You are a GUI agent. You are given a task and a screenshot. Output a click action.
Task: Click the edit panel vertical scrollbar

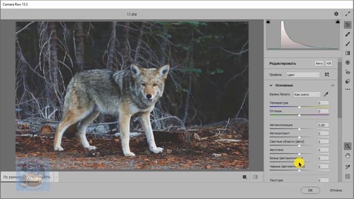click(340, 90)
